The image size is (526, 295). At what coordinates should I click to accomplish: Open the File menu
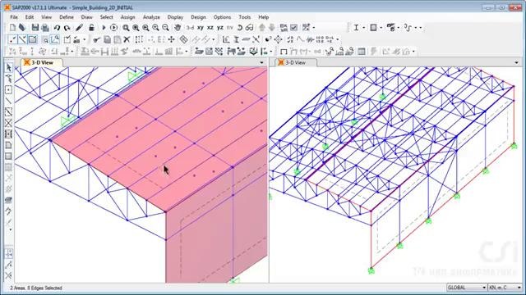tap(14, 17)
